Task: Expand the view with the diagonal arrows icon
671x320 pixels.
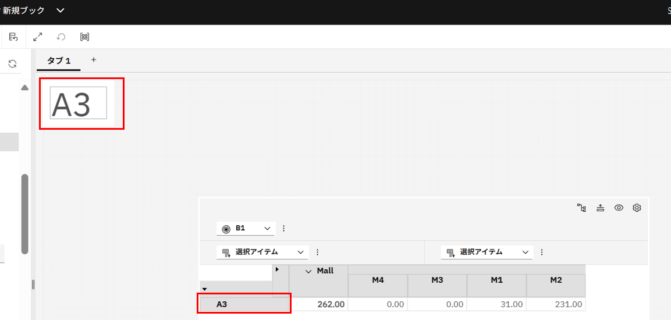Action: [x=38, y=37]
